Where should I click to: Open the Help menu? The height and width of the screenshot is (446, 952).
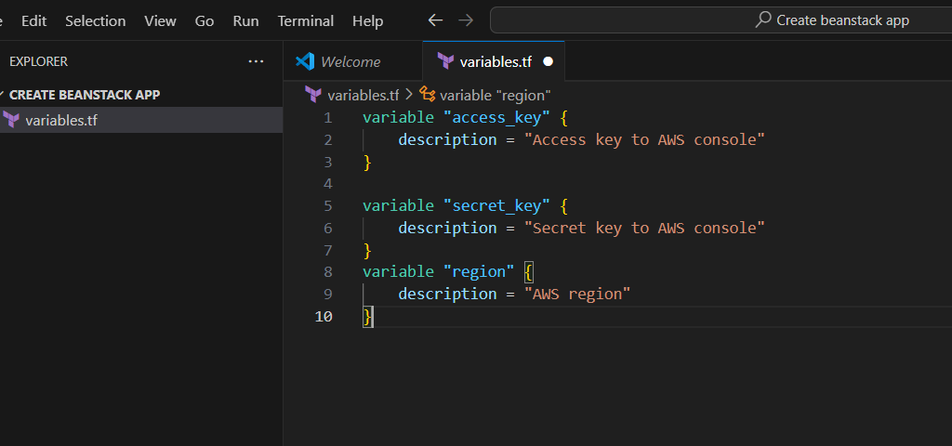368,20
